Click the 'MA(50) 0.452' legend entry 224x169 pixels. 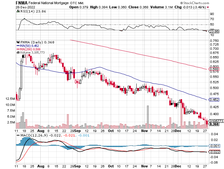[x=29, y=46]
